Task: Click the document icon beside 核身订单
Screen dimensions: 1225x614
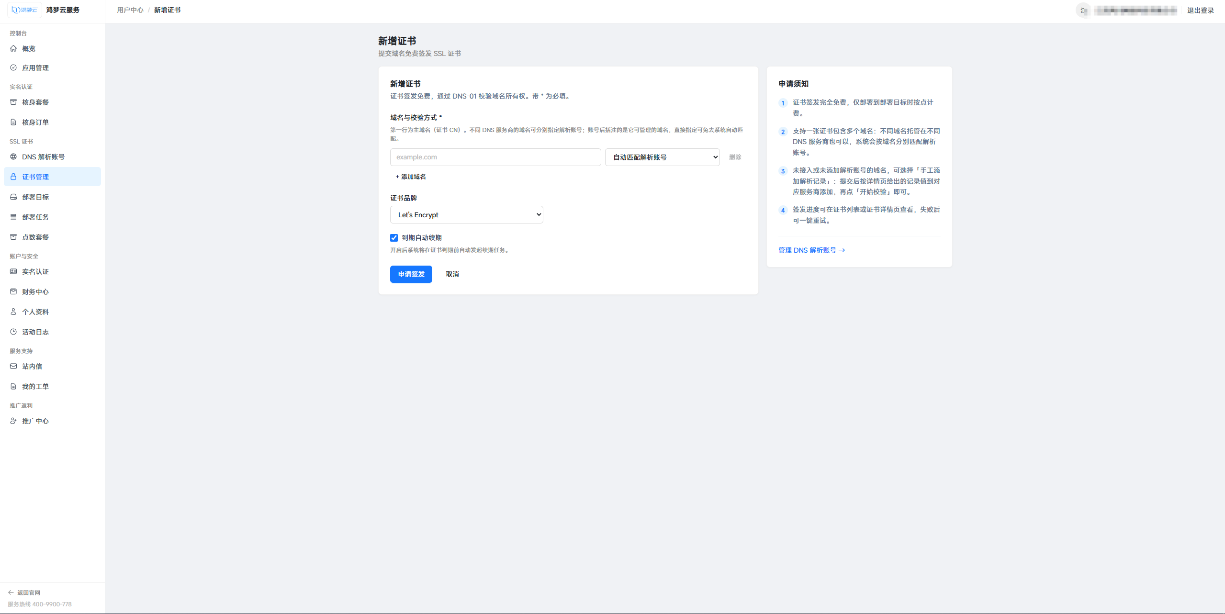Action: [x=13, y=122]
